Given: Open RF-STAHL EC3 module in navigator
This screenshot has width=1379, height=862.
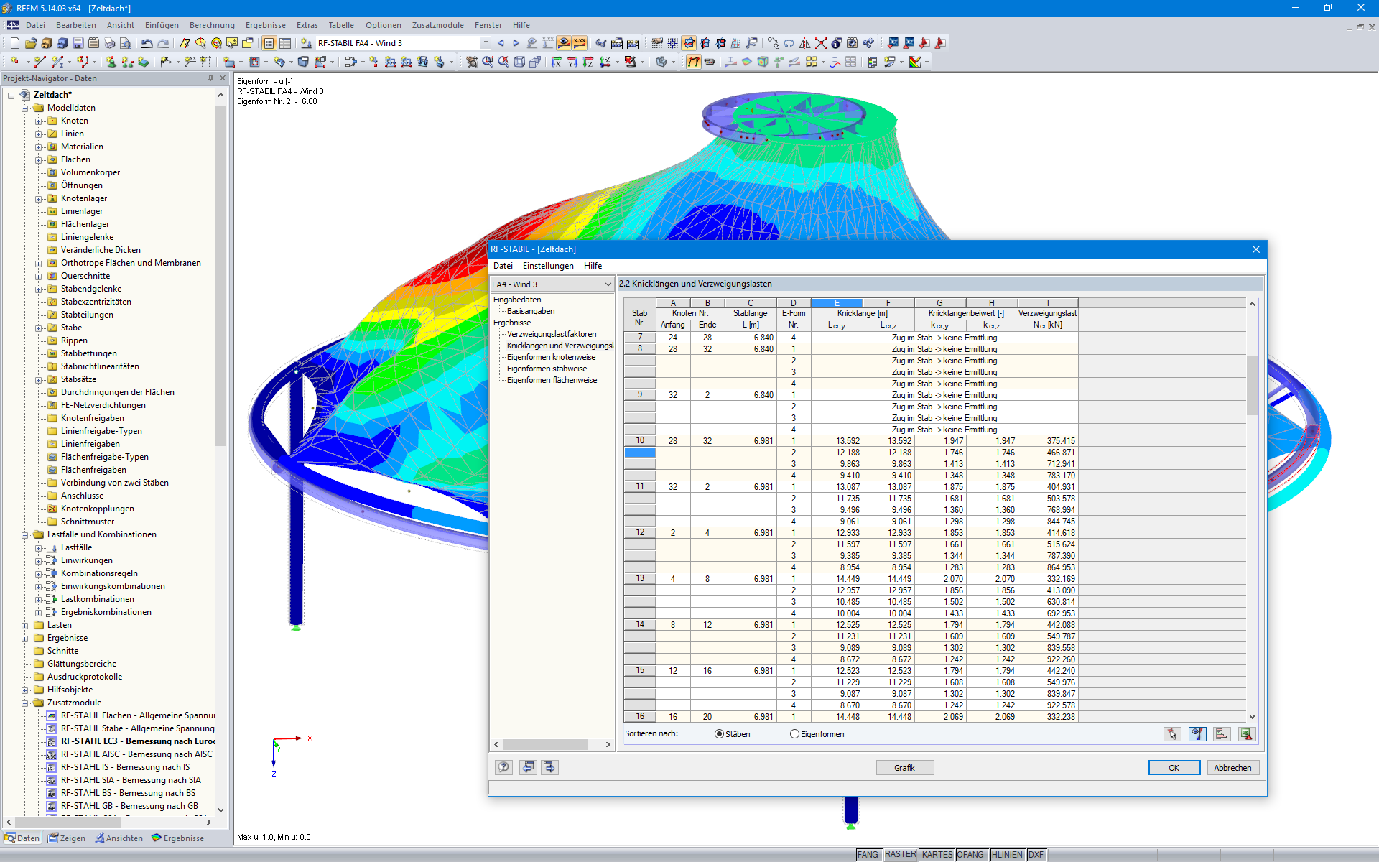Looking at the screenshot, I should [137, 741].
